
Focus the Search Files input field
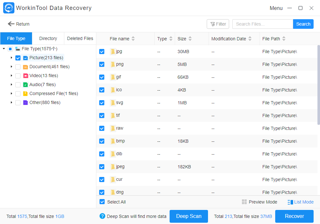pyautogui.click(x=263, y=24)
